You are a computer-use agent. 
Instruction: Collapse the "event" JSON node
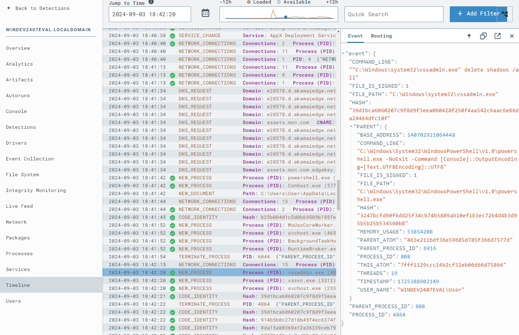point(343,53)
